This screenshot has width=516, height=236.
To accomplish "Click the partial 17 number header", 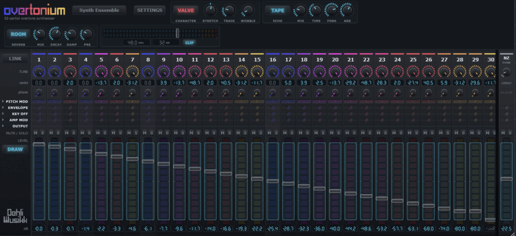I will pyautogui.click(x=288, y=60).
